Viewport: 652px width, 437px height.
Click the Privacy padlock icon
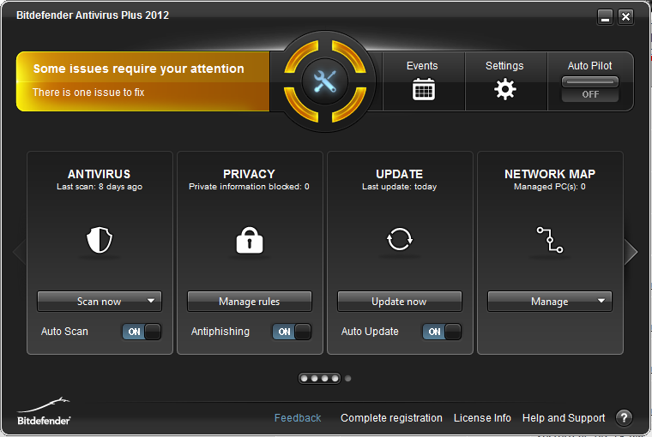pyautogui.click(x=250, y=240)
